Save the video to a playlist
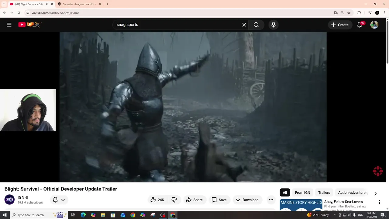This screenshot has height=219, width=389. tap(219, 200)
